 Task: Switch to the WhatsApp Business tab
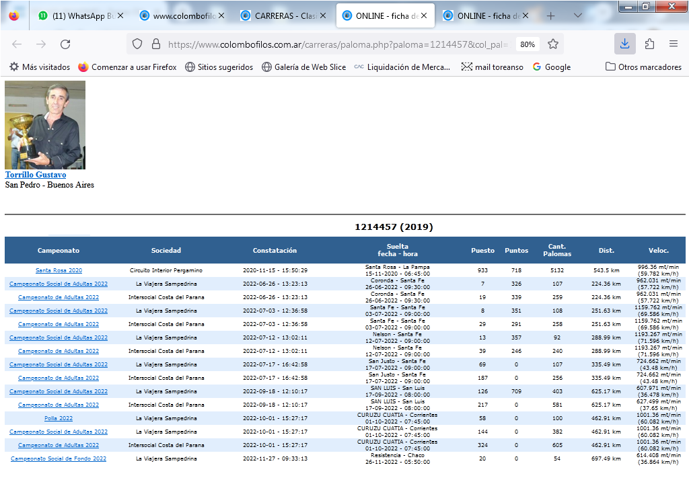click(x=75, y=15)
